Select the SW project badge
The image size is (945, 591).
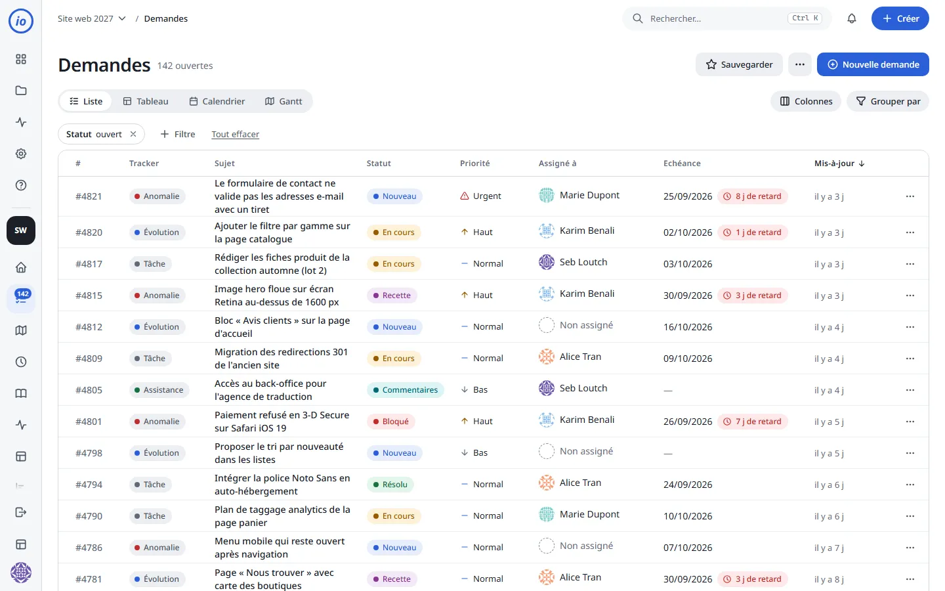tap(21, 230)
